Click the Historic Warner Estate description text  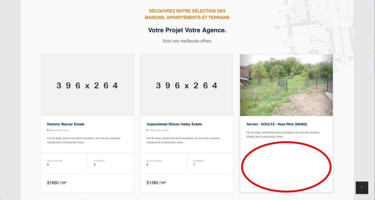tap(84, 140)
